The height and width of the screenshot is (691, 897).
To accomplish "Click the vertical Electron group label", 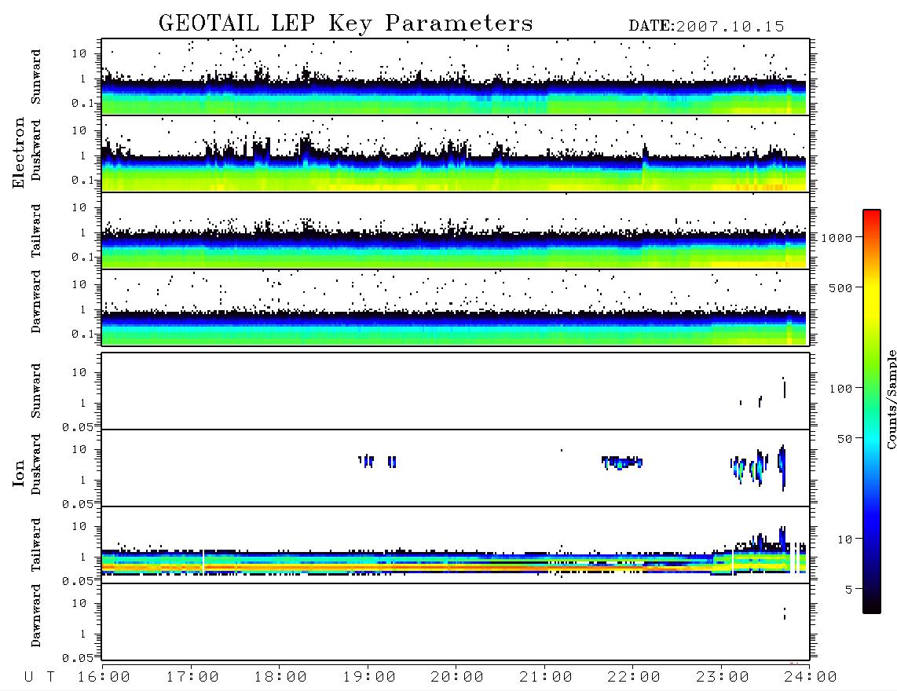I will pos(18,152).
